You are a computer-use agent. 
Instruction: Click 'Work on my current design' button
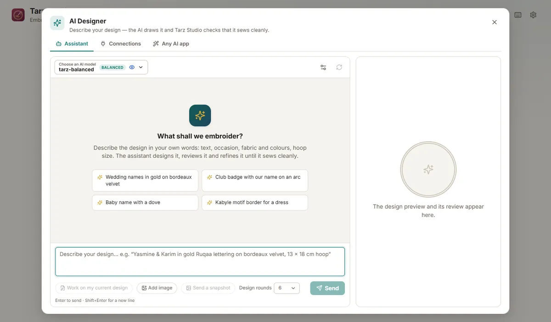click(94, 288)
